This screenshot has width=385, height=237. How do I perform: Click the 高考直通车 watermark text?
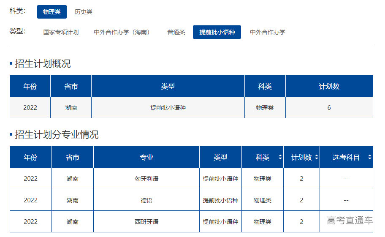(350, 220)
